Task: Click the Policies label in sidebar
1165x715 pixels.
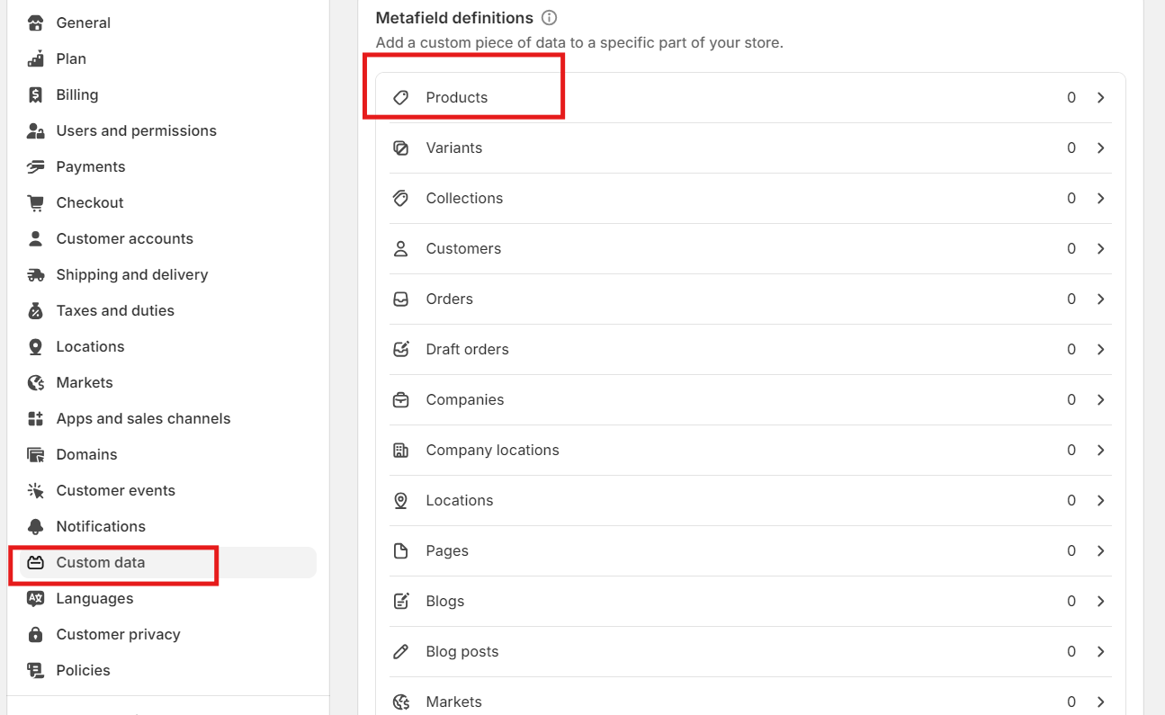Action: pyautogui.click(x=84, y=670)
